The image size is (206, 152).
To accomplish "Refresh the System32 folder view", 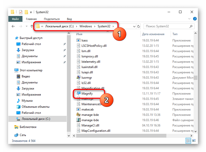I will tap(139, 27).
